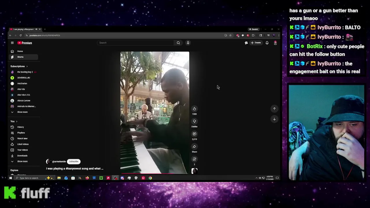The height and width of the screenshot is (208, 370).
Task: Open Shorts in the sidebar
Action: pyautogui.click(x=24, y=57)
